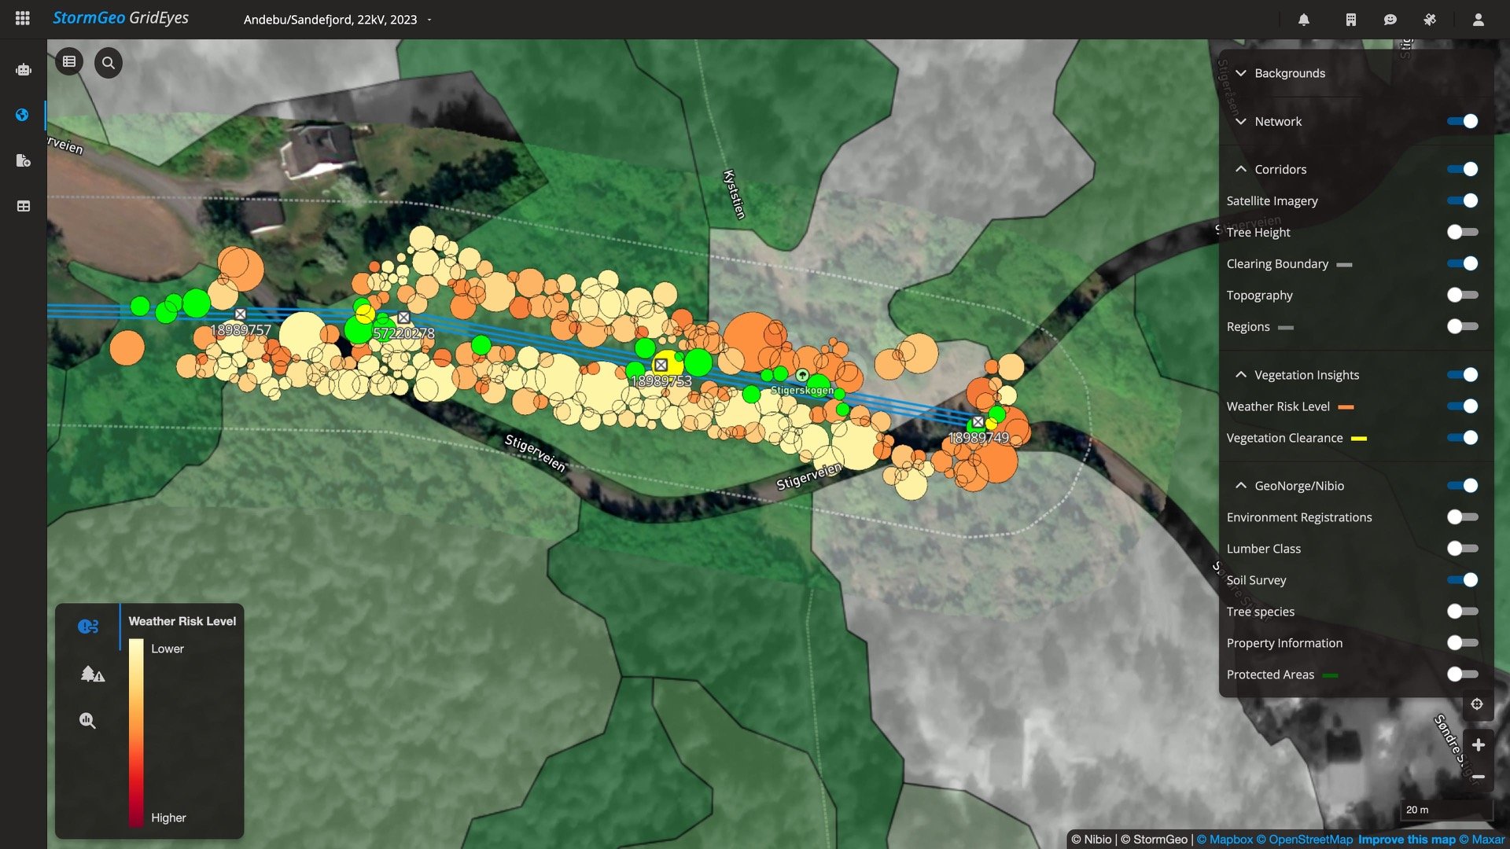1510x849 pixels.
Task: Toggle the Network layer switch
Action: 1463,121
